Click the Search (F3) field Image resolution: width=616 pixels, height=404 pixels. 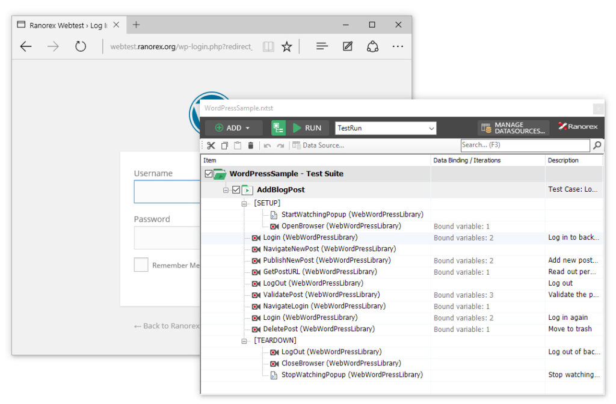(525, 145)
